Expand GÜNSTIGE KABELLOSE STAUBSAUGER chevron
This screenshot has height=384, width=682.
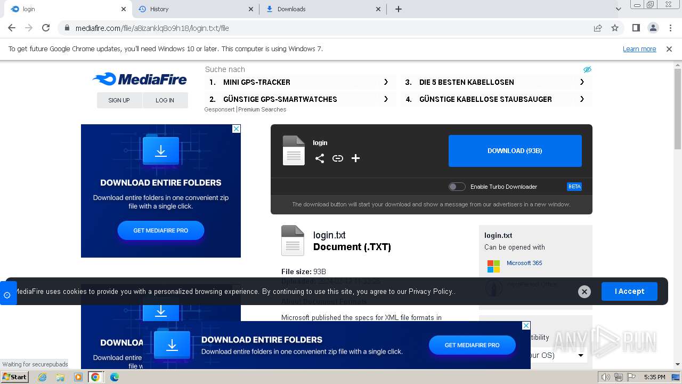pyautogui.click(x=582, y=99)
